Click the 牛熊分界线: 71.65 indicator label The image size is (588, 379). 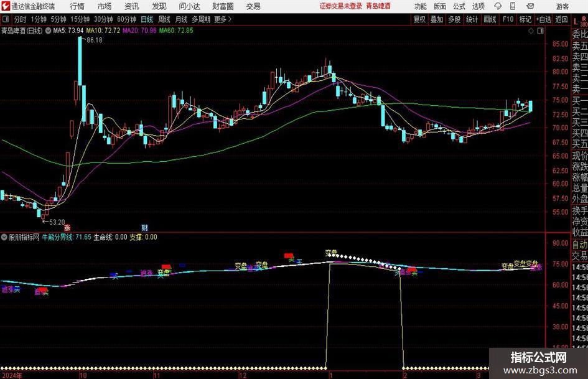tap(67, 237)
